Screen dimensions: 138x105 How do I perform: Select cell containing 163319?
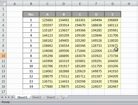64,61
